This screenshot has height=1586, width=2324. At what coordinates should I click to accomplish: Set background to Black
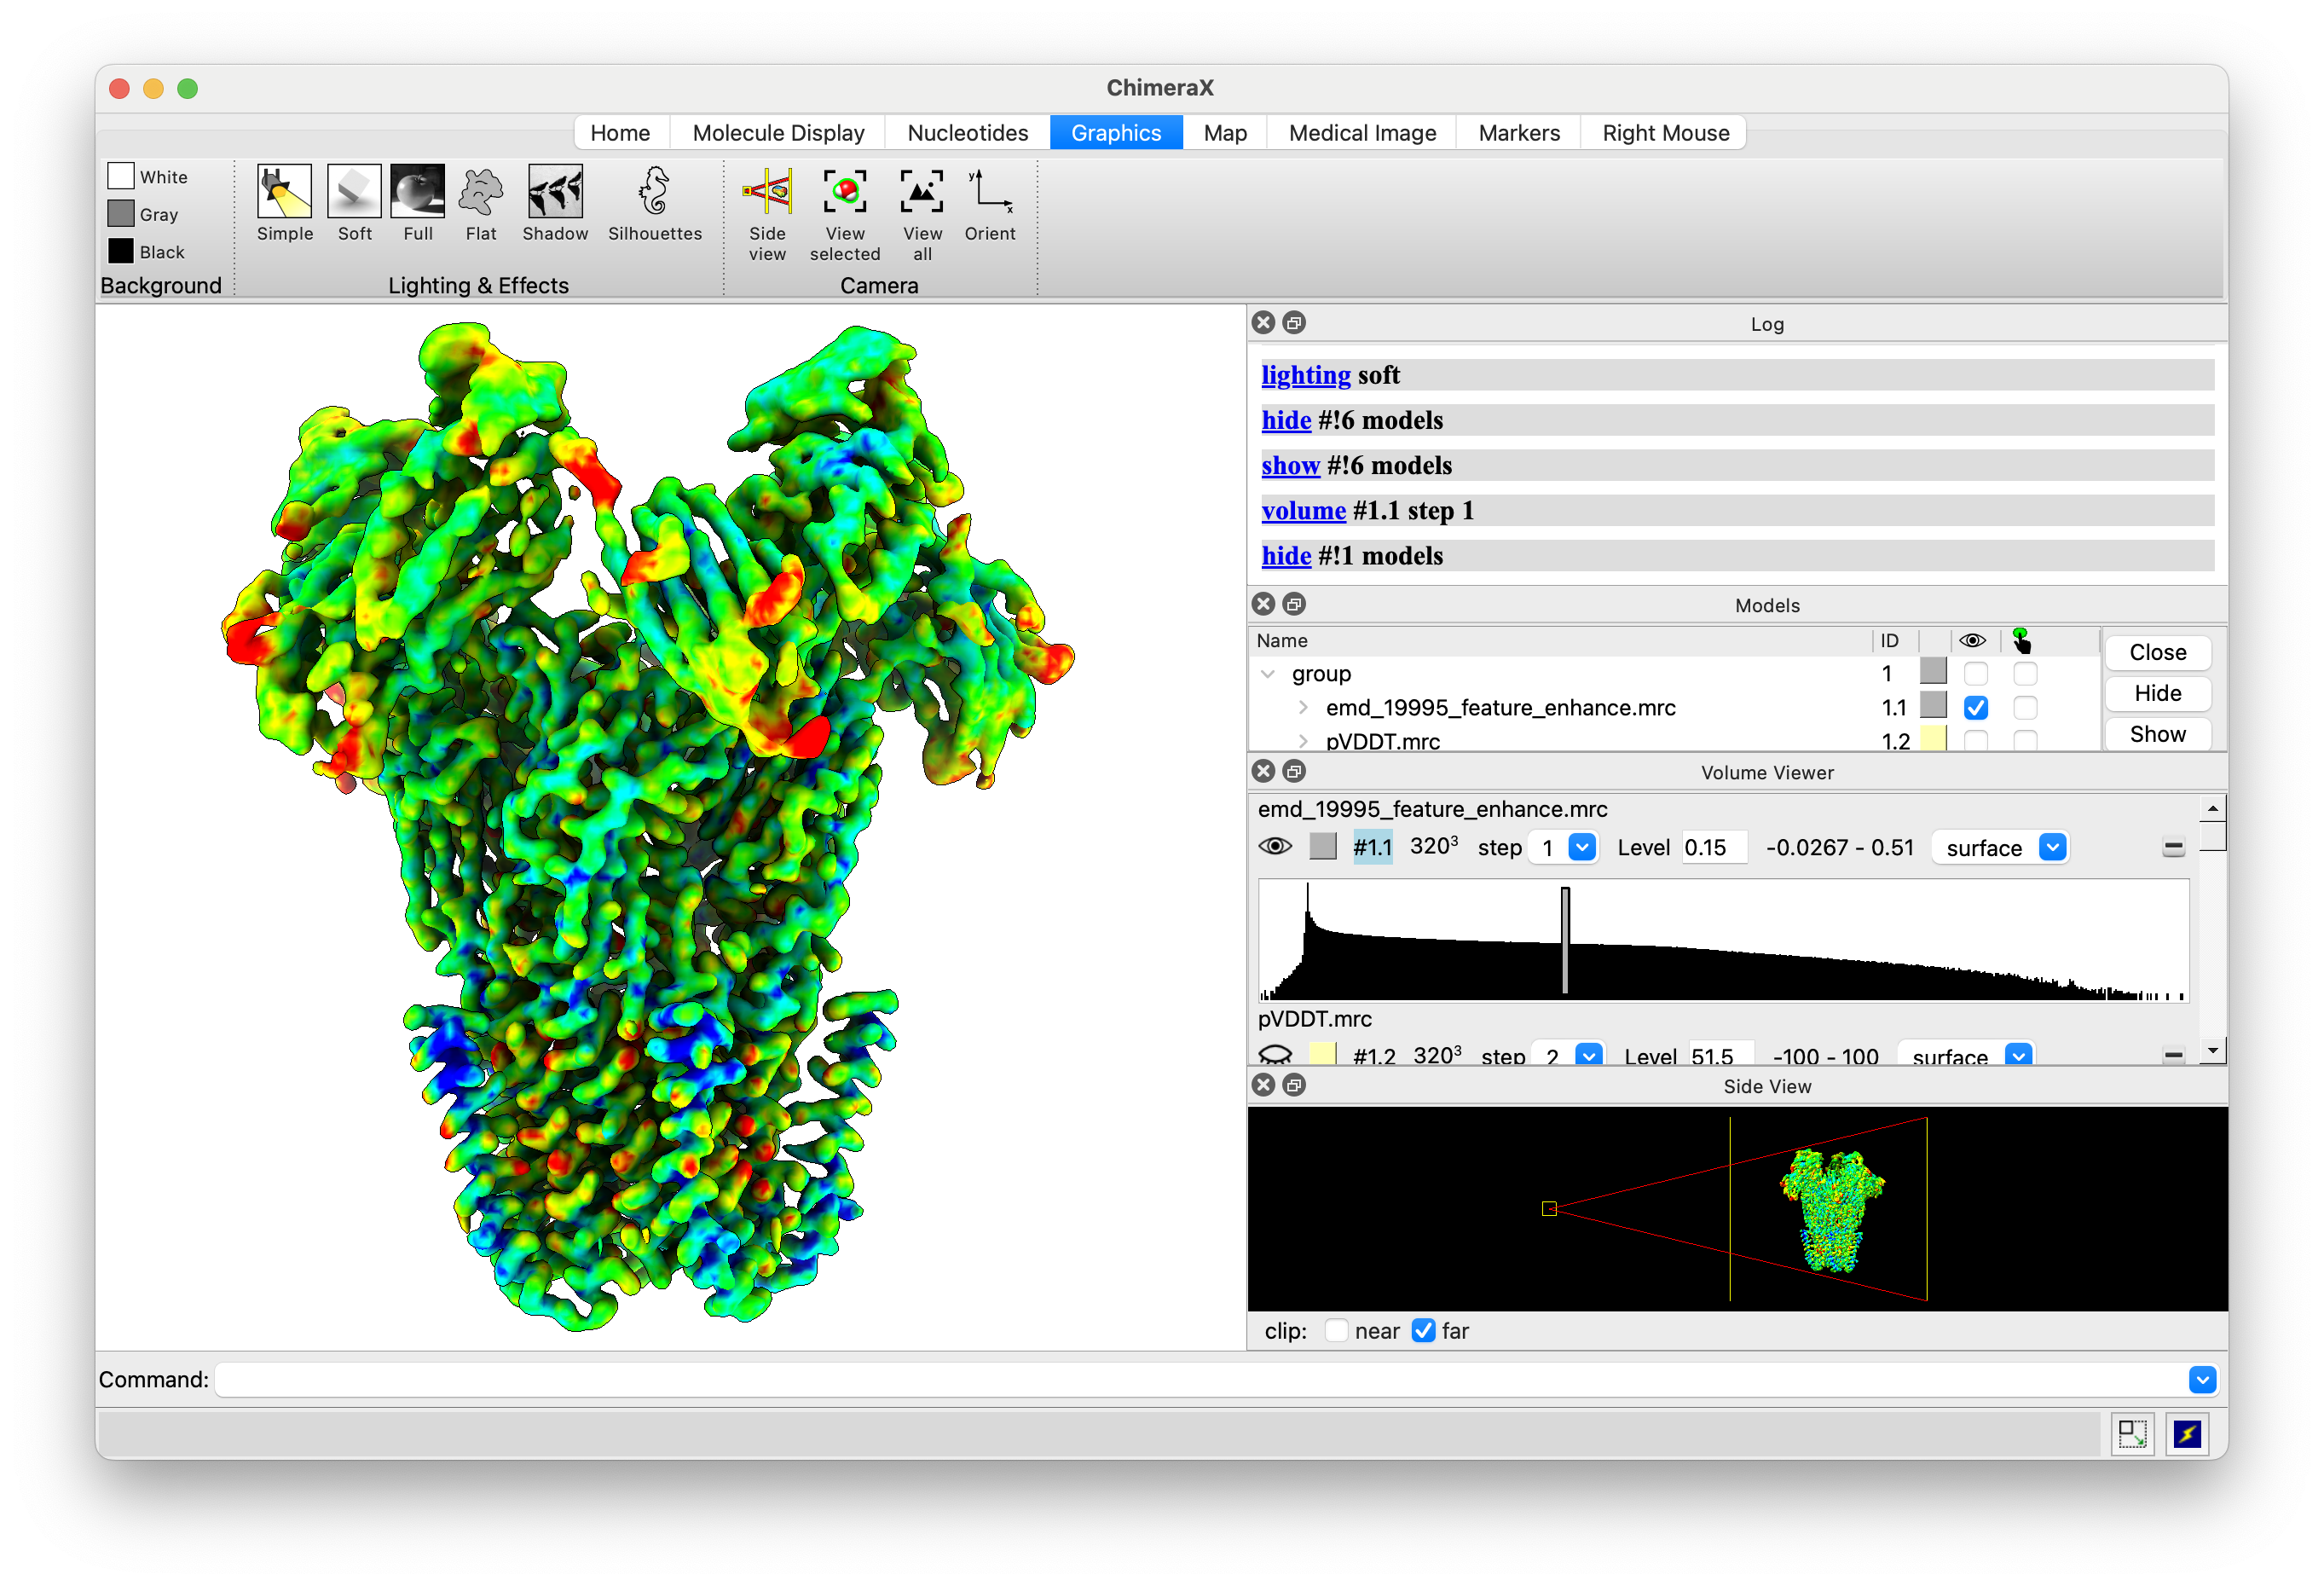click(x=147, y=251)
